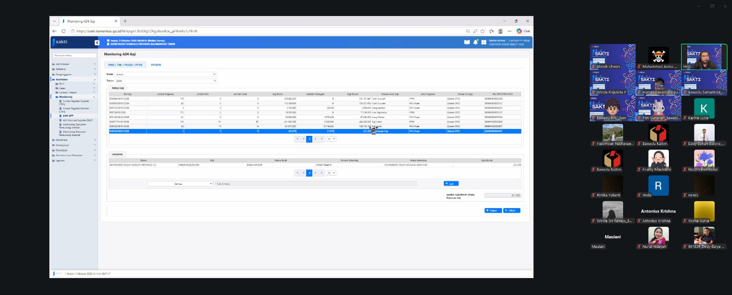The image size is (732, 295).
Task: Open the manual book icon in the header
Action: (467, 42)
